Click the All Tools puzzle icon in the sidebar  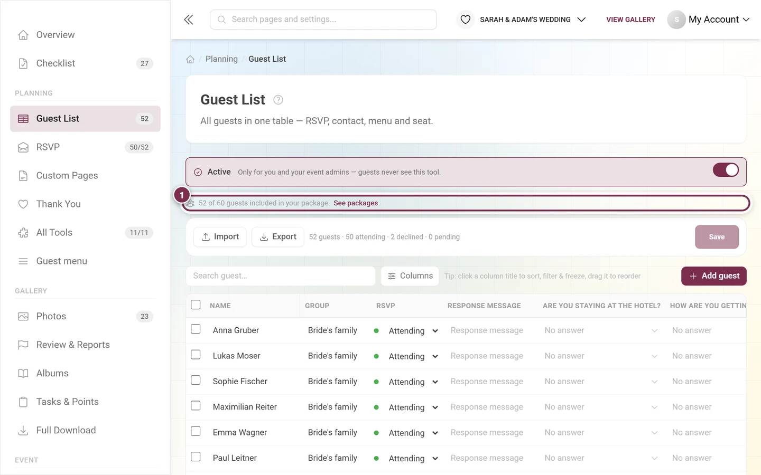point(23,233)
